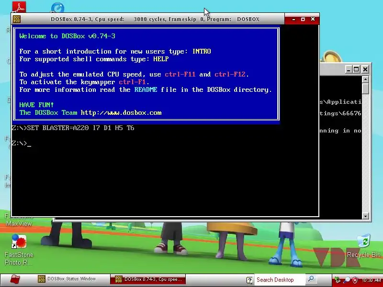
Task: Click the Status Window scrollbar up arrow
Action: click(365, 79)
